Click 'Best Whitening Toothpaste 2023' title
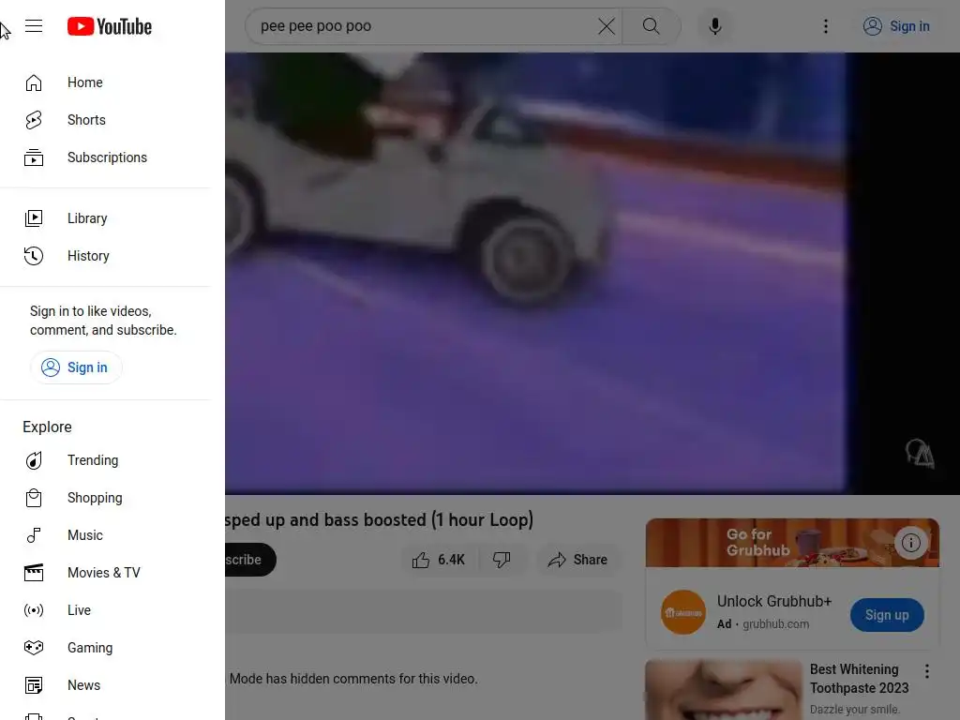 [859, 679]
